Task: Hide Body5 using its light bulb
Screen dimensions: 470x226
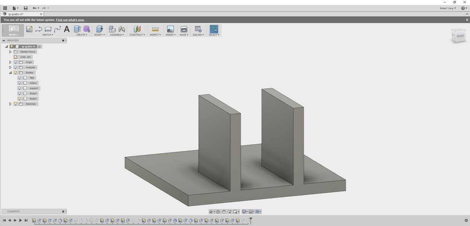Action: pyautogui.click(x=20, y=99)
